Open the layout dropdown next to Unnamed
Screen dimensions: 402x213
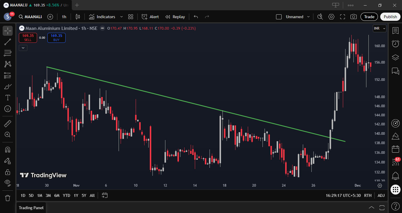click(x=308, y=17)
